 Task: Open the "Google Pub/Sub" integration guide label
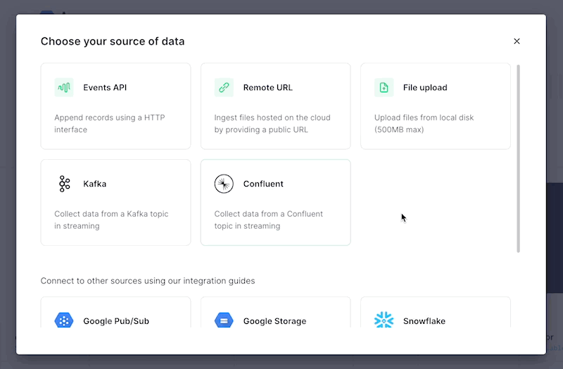(116, 321)
